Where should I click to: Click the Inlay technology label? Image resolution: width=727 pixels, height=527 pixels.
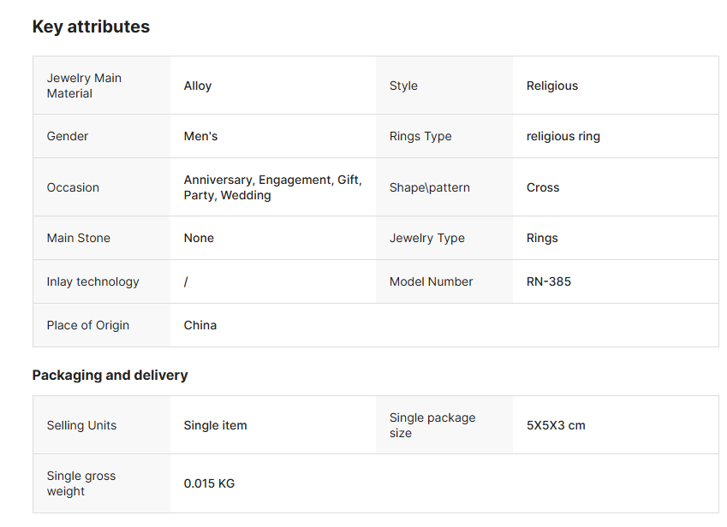coord(92,281)
